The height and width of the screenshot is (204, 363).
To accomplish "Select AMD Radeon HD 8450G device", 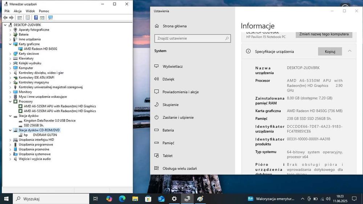I will 40,49.
